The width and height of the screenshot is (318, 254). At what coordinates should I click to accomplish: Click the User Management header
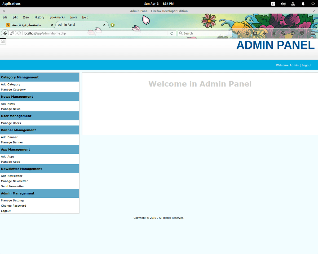pyautogui.click(x=40, y=116)
